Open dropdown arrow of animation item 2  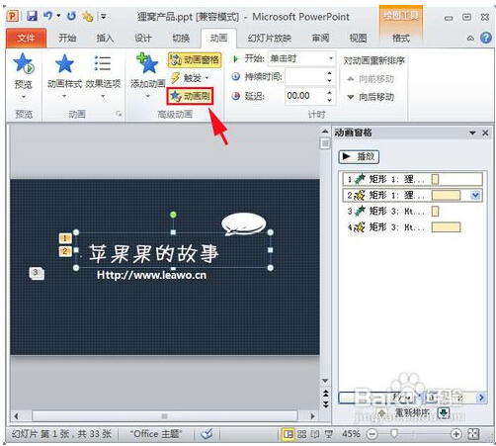(475, 196)
